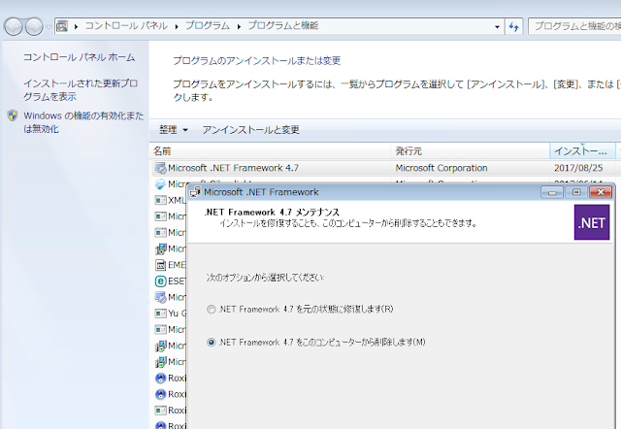Screen dimensions: 621x429
Task: Click Microsoft Corporation publisher cell
Action: point(441,168)
